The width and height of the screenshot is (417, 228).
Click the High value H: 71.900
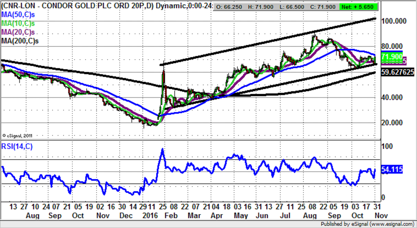(x=260, y=7)
